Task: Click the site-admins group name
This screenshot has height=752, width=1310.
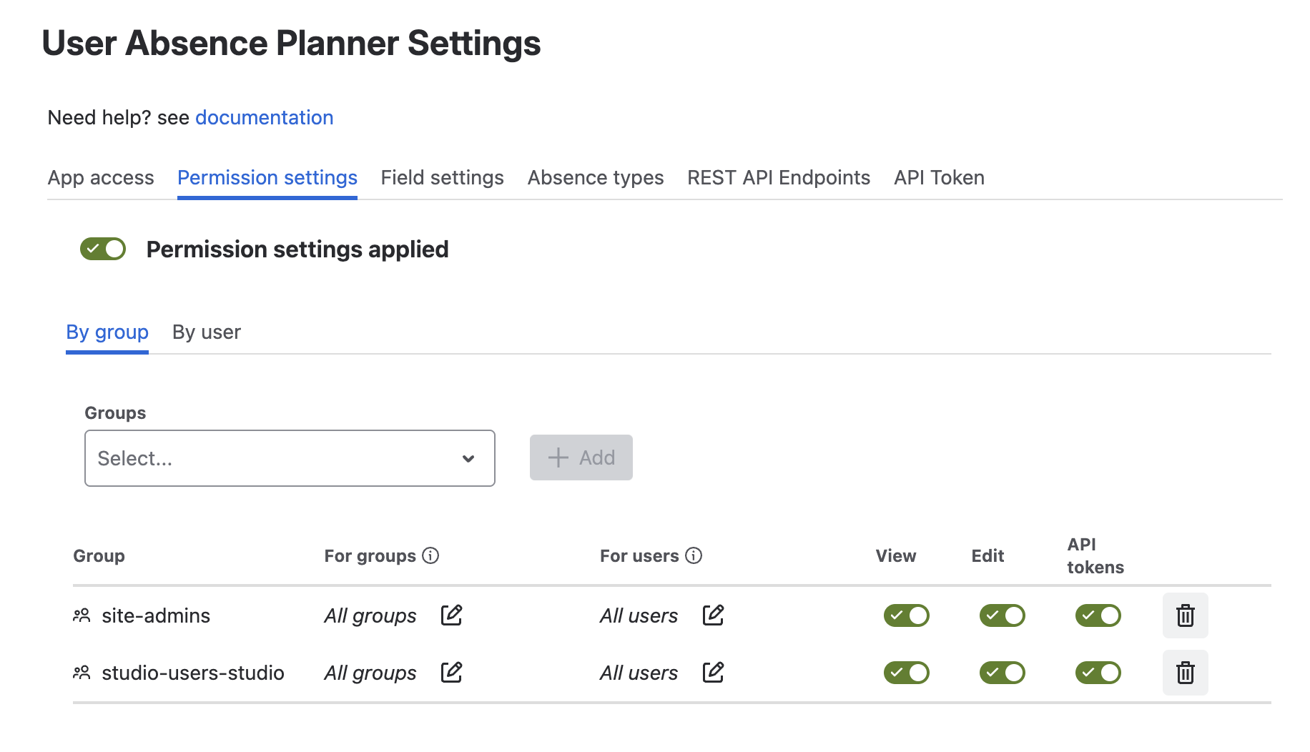Action: click(x=156, y=615)
